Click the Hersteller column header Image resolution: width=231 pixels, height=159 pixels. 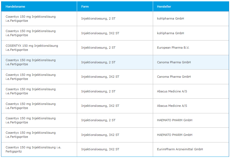pyautogui.click(x=164, y=7)
